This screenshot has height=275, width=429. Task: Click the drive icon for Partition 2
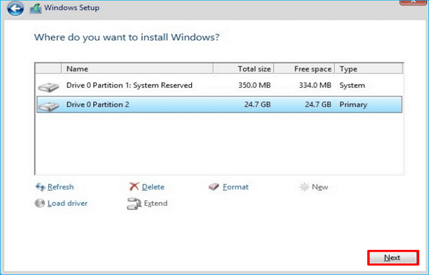click(48, 106)
